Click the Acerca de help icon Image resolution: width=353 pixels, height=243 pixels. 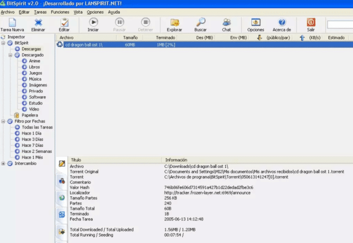(x=282, y=22)
